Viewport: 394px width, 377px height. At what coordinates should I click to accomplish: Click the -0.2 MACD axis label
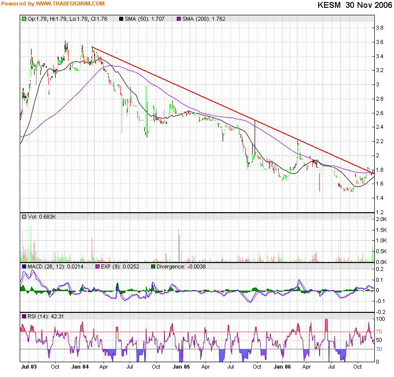(x=380, y=312)
